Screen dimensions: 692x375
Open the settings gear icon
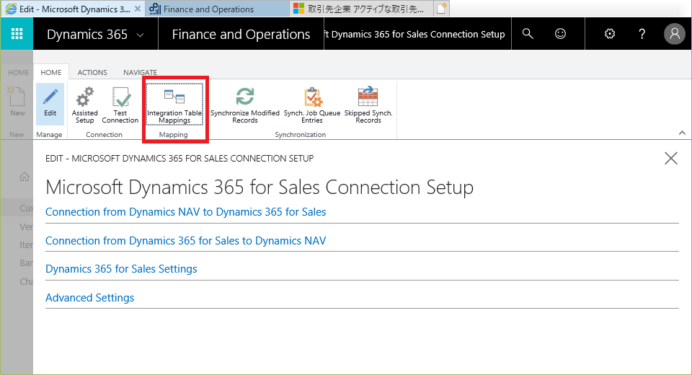pyautogui.click(x=610, y=34)
